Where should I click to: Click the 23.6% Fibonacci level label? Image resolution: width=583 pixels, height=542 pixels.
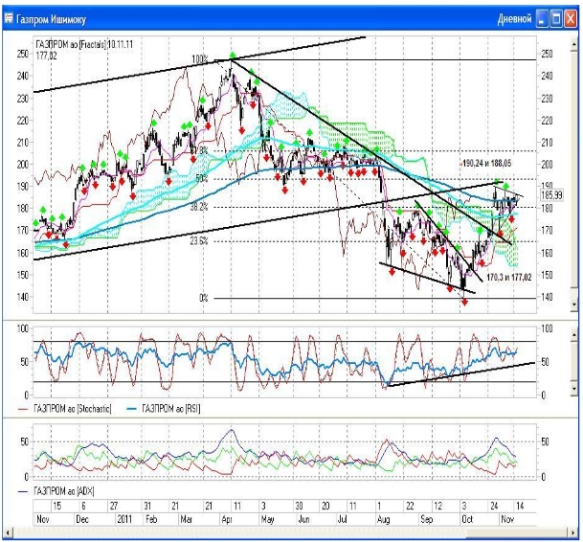tap(199, 240)
